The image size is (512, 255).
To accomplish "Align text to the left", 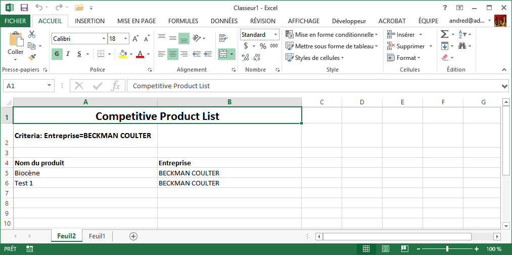I will [162, 54].
